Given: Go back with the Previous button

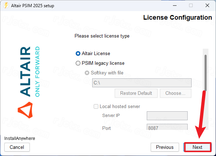Looking at the screenshot, I should coord(165,147).
